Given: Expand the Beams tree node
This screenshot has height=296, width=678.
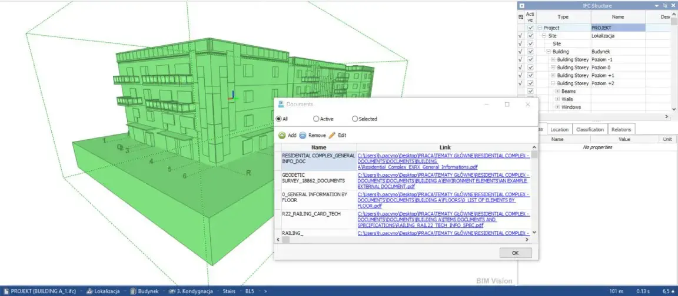Looking at the screenshot, I should click(x=557, y=91).
